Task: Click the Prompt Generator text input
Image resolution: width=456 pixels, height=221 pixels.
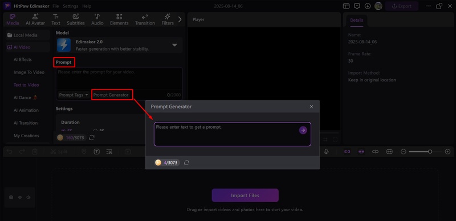Action: coord(233,134)
